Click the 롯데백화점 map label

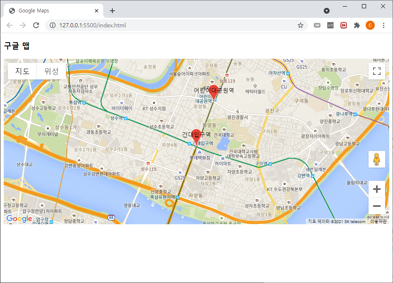[200, 158]
